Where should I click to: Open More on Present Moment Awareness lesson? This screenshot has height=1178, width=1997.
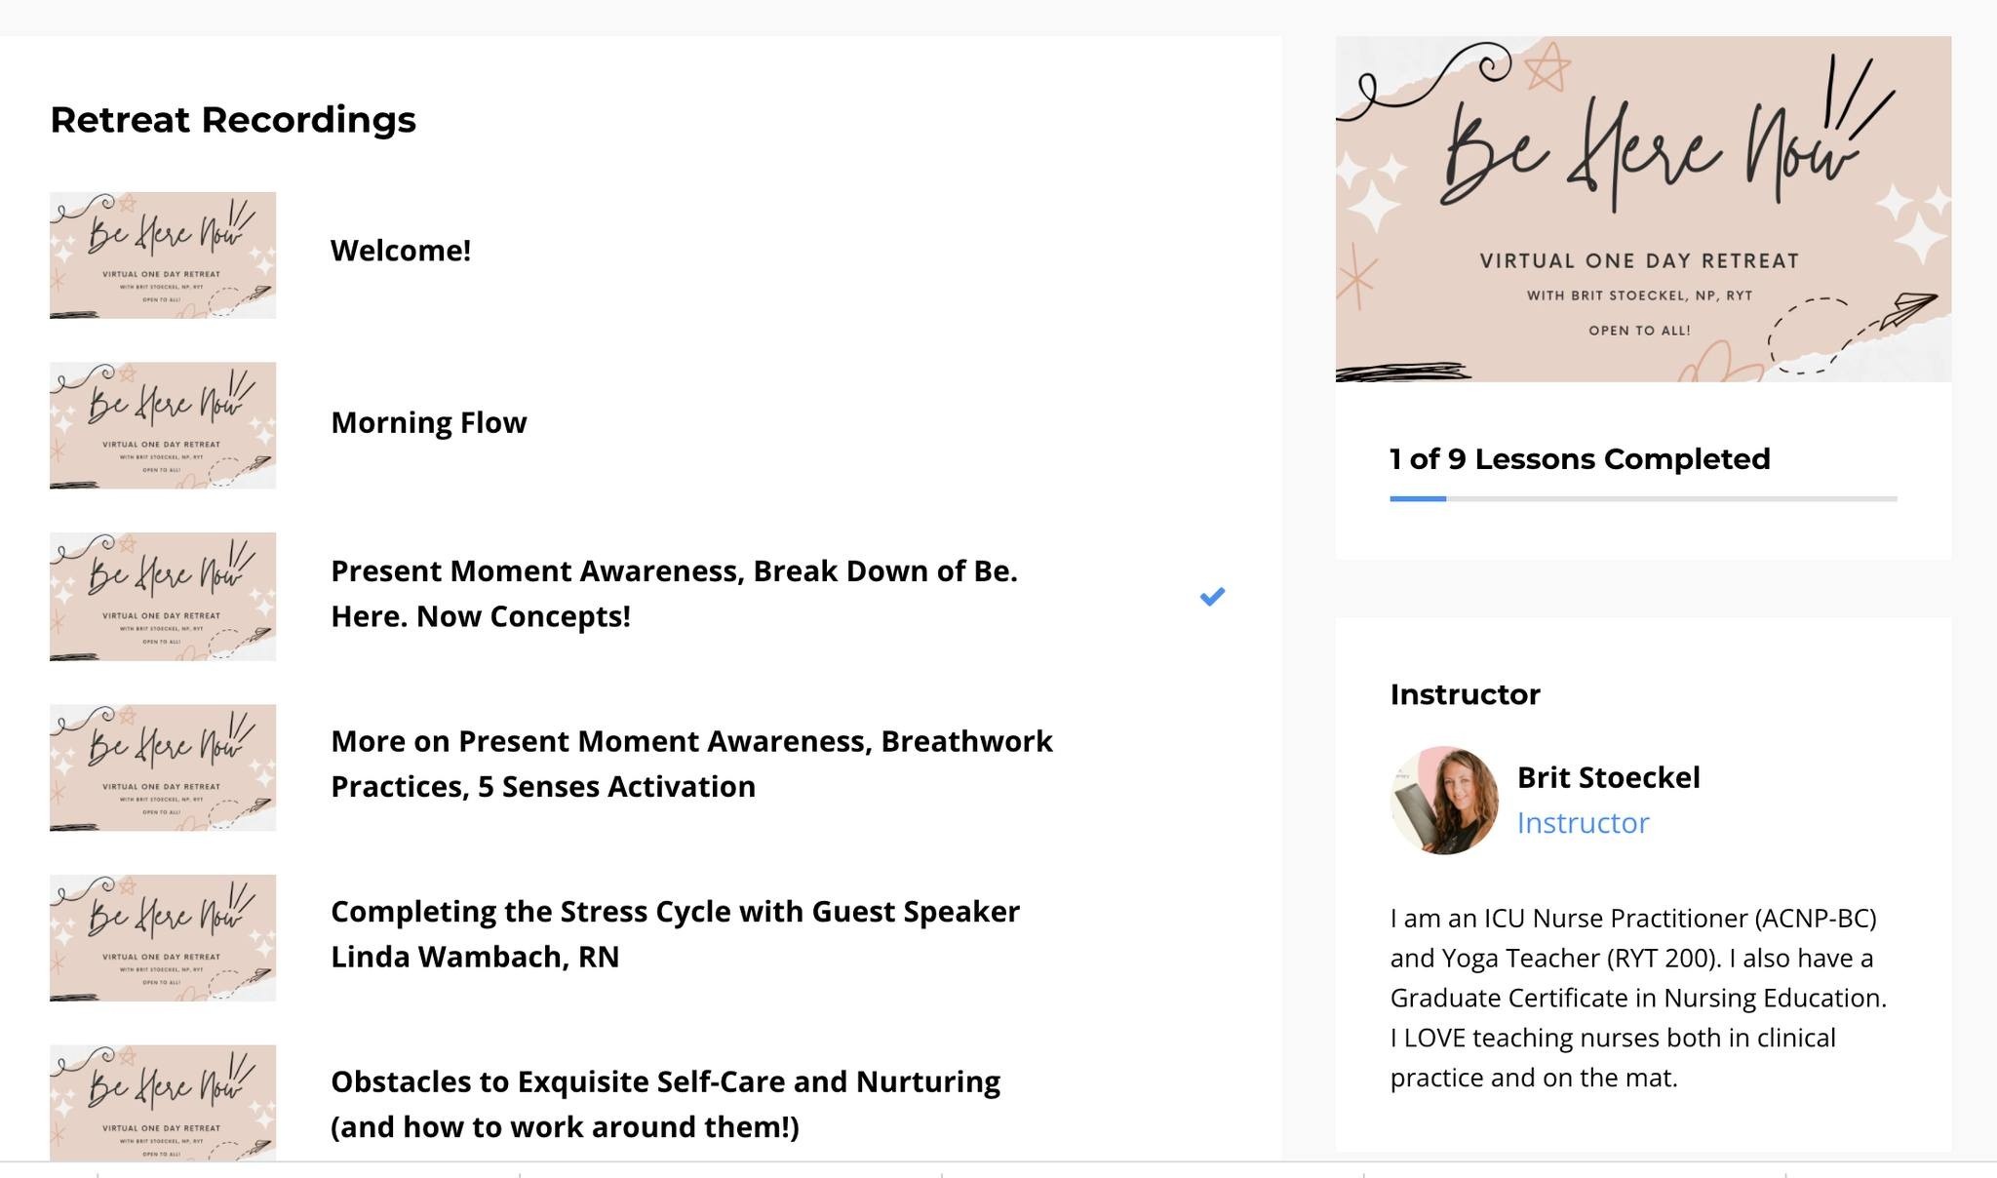[x=691, y=764]
